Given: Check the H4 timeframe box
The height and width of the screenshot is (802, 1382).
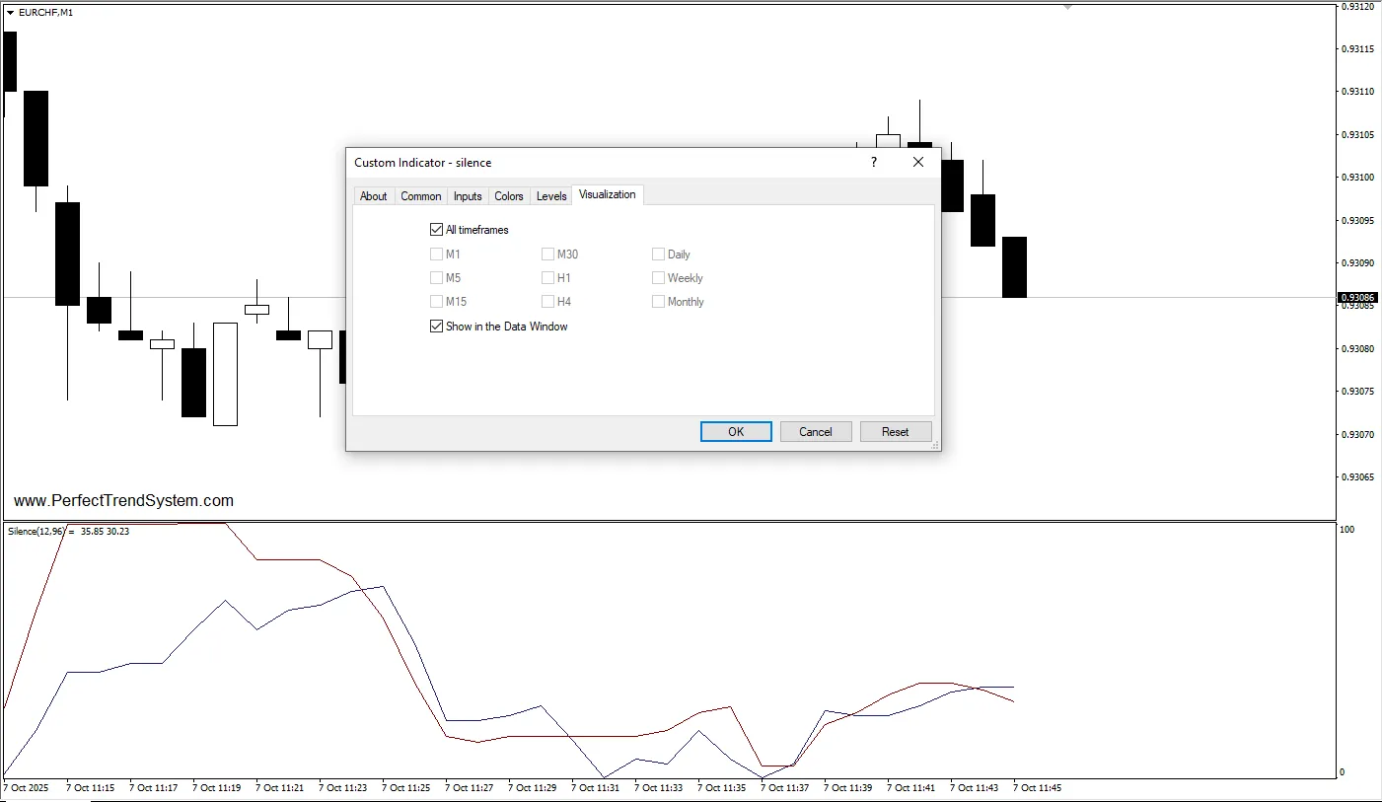Looking at the screenshot, I should click(x=548, y=302).
